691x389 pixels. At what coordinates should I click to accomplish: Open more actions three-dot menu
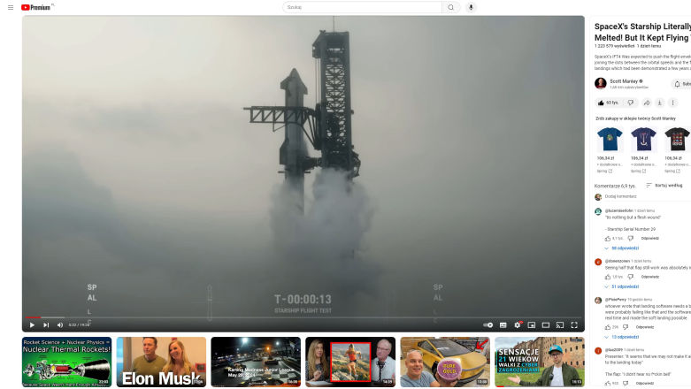point(673,103)
